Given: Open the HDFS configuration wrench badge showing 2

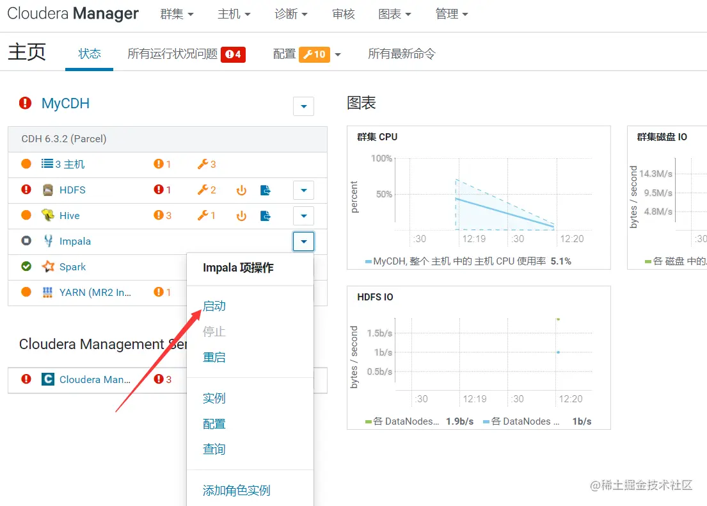Looking at the screenshot, I should pyautogui.click(x=207, y=190).
